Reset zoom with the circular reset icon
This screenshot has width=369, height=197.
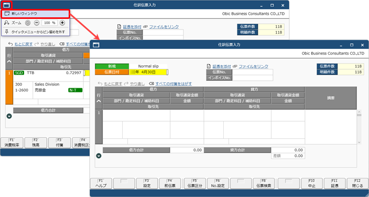click(x=28, y=23)
